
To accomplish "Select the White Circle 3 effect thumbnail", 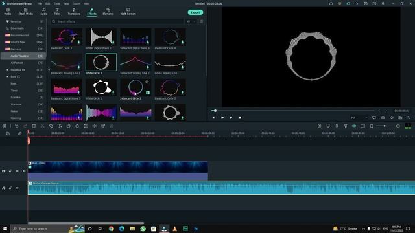I will [101, 62].
